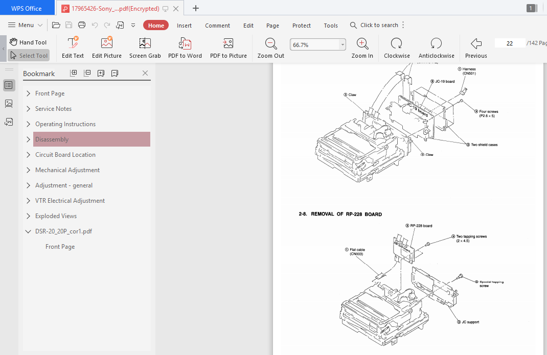Click the monitor icon on the PDF tab
This screenshot has width=547, height=355.
point(165,9)
